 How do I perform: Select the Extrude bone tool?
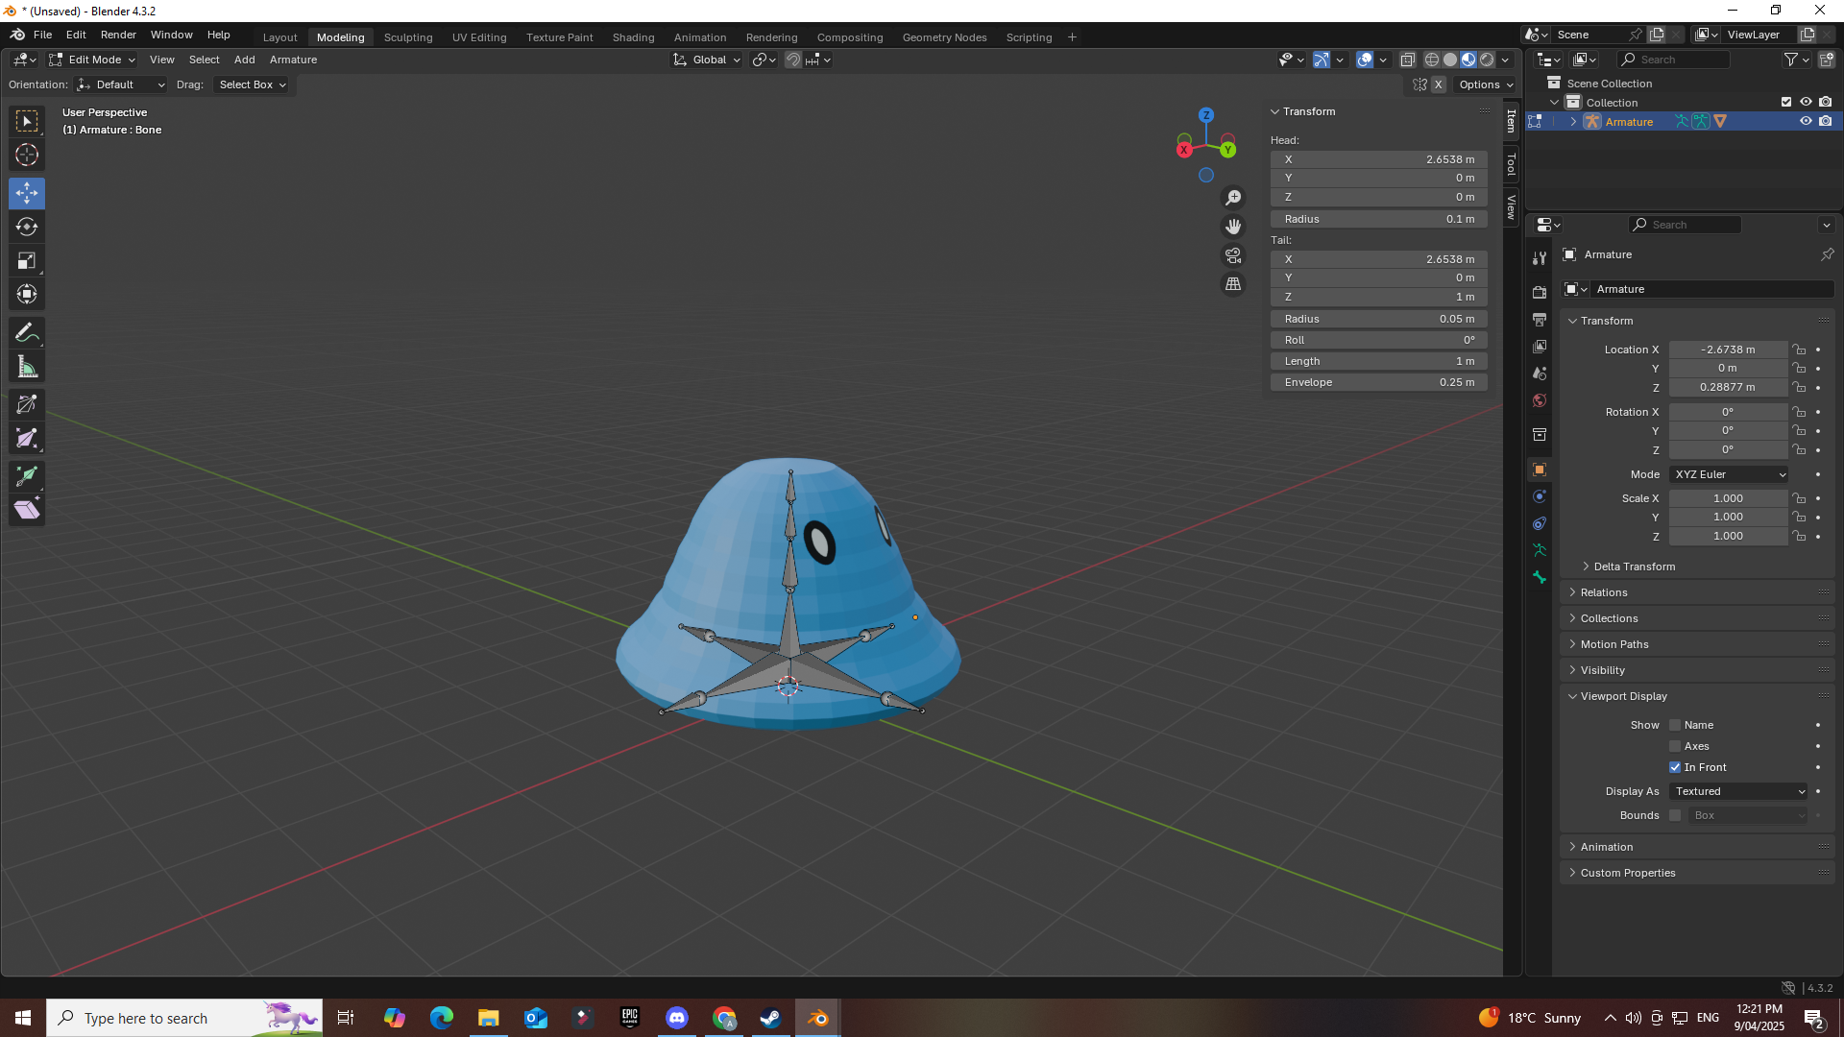[27, 475]
